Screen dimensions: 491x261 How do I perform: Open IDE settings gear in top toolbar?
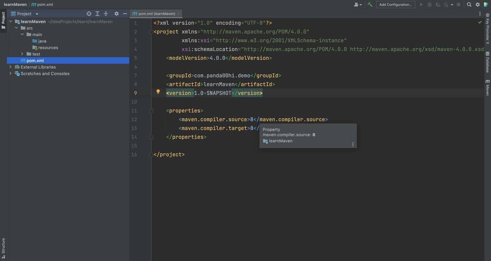coord(478,5)
